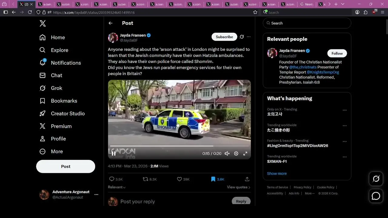
Task: Click the Grok icon beside Subscribe
Action: click(x=242, y=37)
